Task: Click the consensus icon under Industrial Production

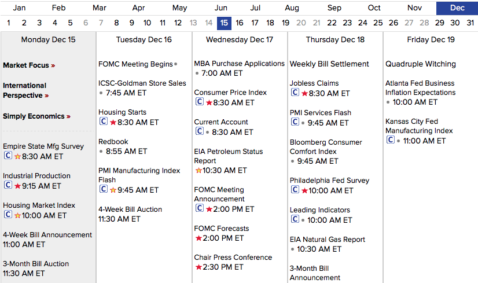Action: coord(8,185)
